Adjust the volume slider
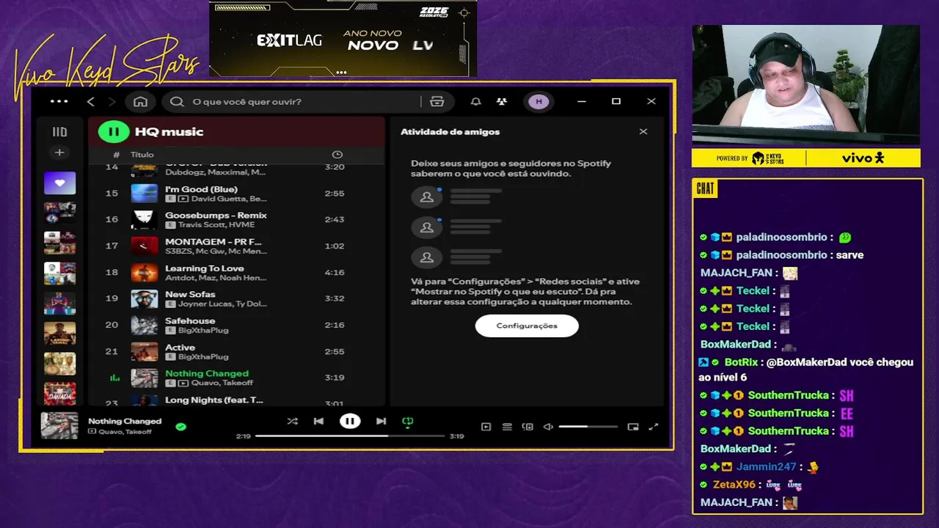 click(x=588, y=427)
